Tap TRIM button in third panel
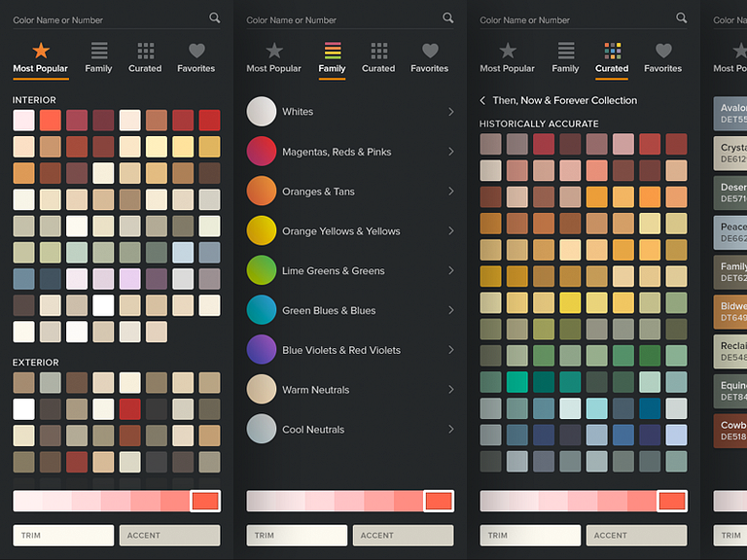The width and height of the screenshot is (747, 560). (530, 536)
